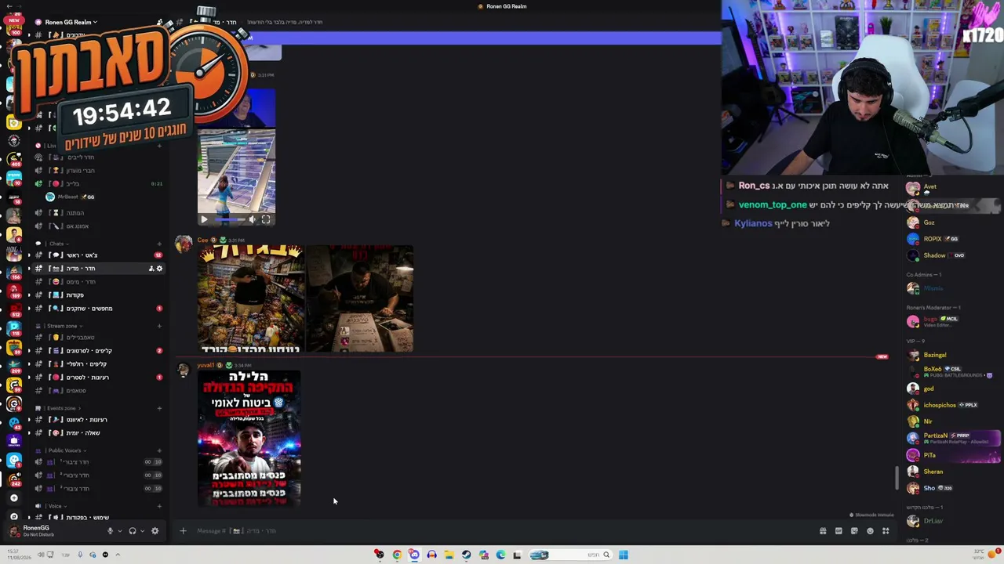Image resolution: width=1004 pixels, height=564 pixels.
Task: Mute the video attachment volume
Action: click(253, 220)
